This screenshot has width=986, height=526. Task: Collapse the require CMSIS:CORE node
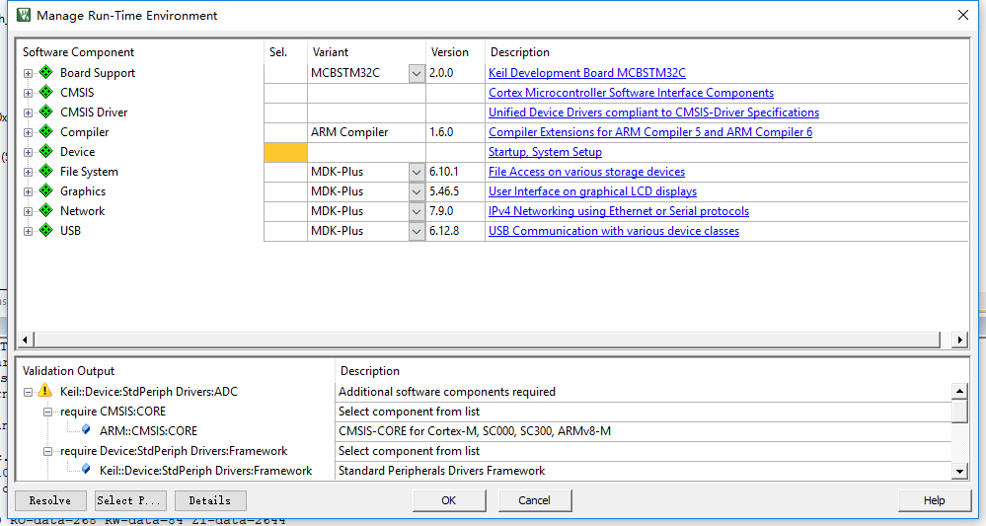47,413
